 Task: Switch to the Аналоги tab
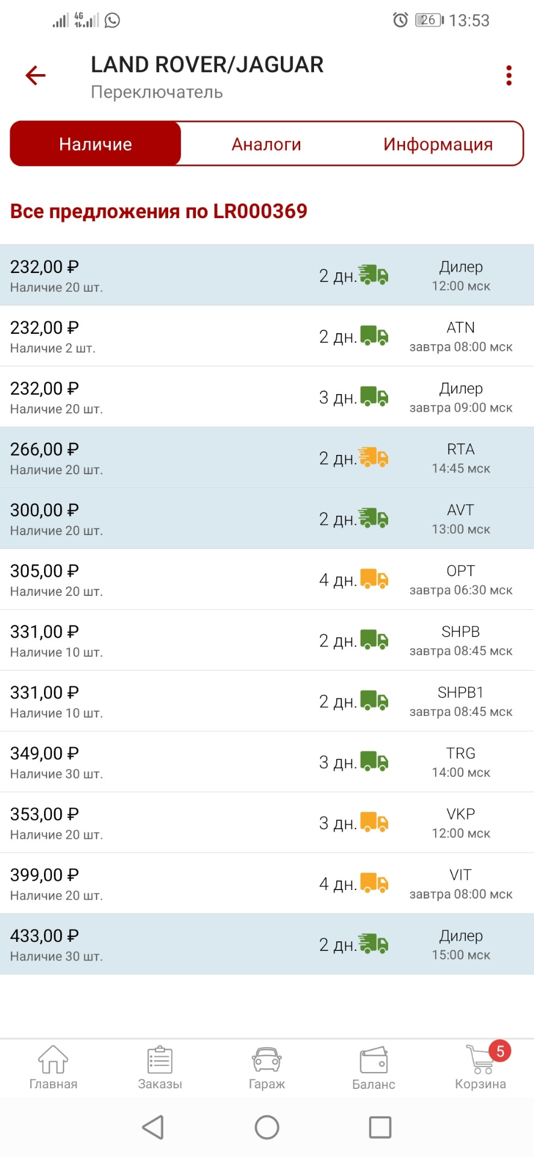[x=266, y=144]
